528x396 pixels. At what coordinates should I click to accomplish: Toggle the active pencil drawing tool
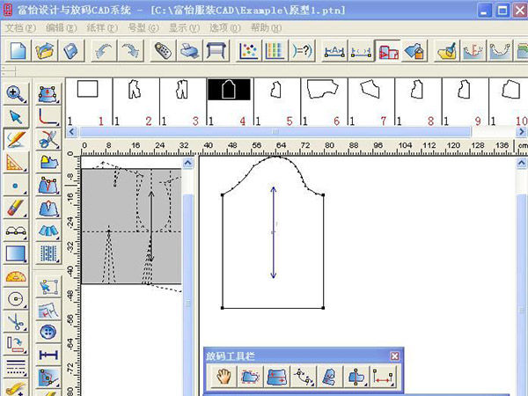16,139
